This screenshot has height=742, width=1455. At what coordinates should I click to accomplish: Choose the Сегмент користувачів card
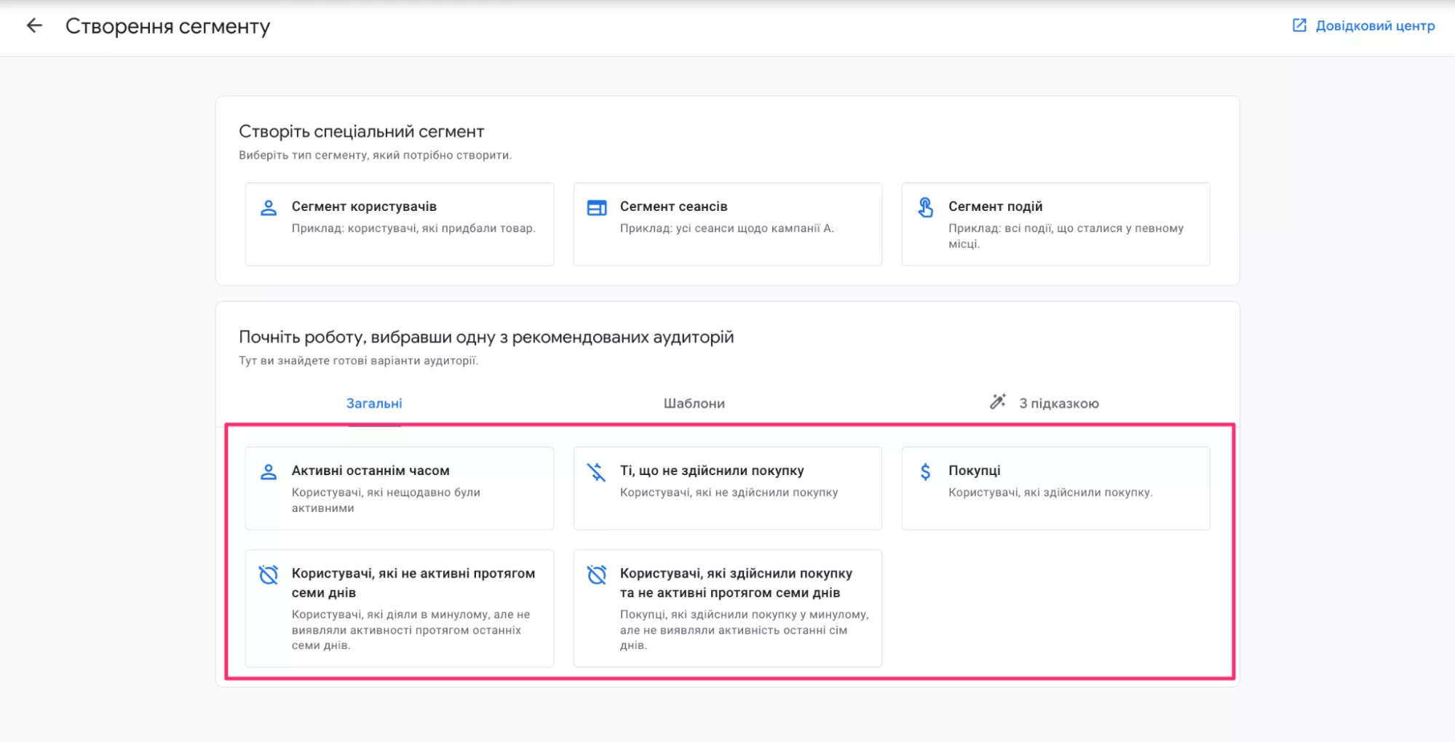(x=400, y=224)
